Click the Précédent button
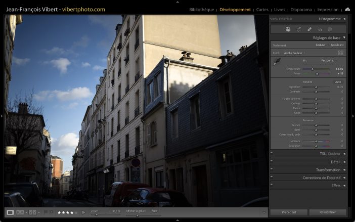355x222 pixels. pos(288,212)
